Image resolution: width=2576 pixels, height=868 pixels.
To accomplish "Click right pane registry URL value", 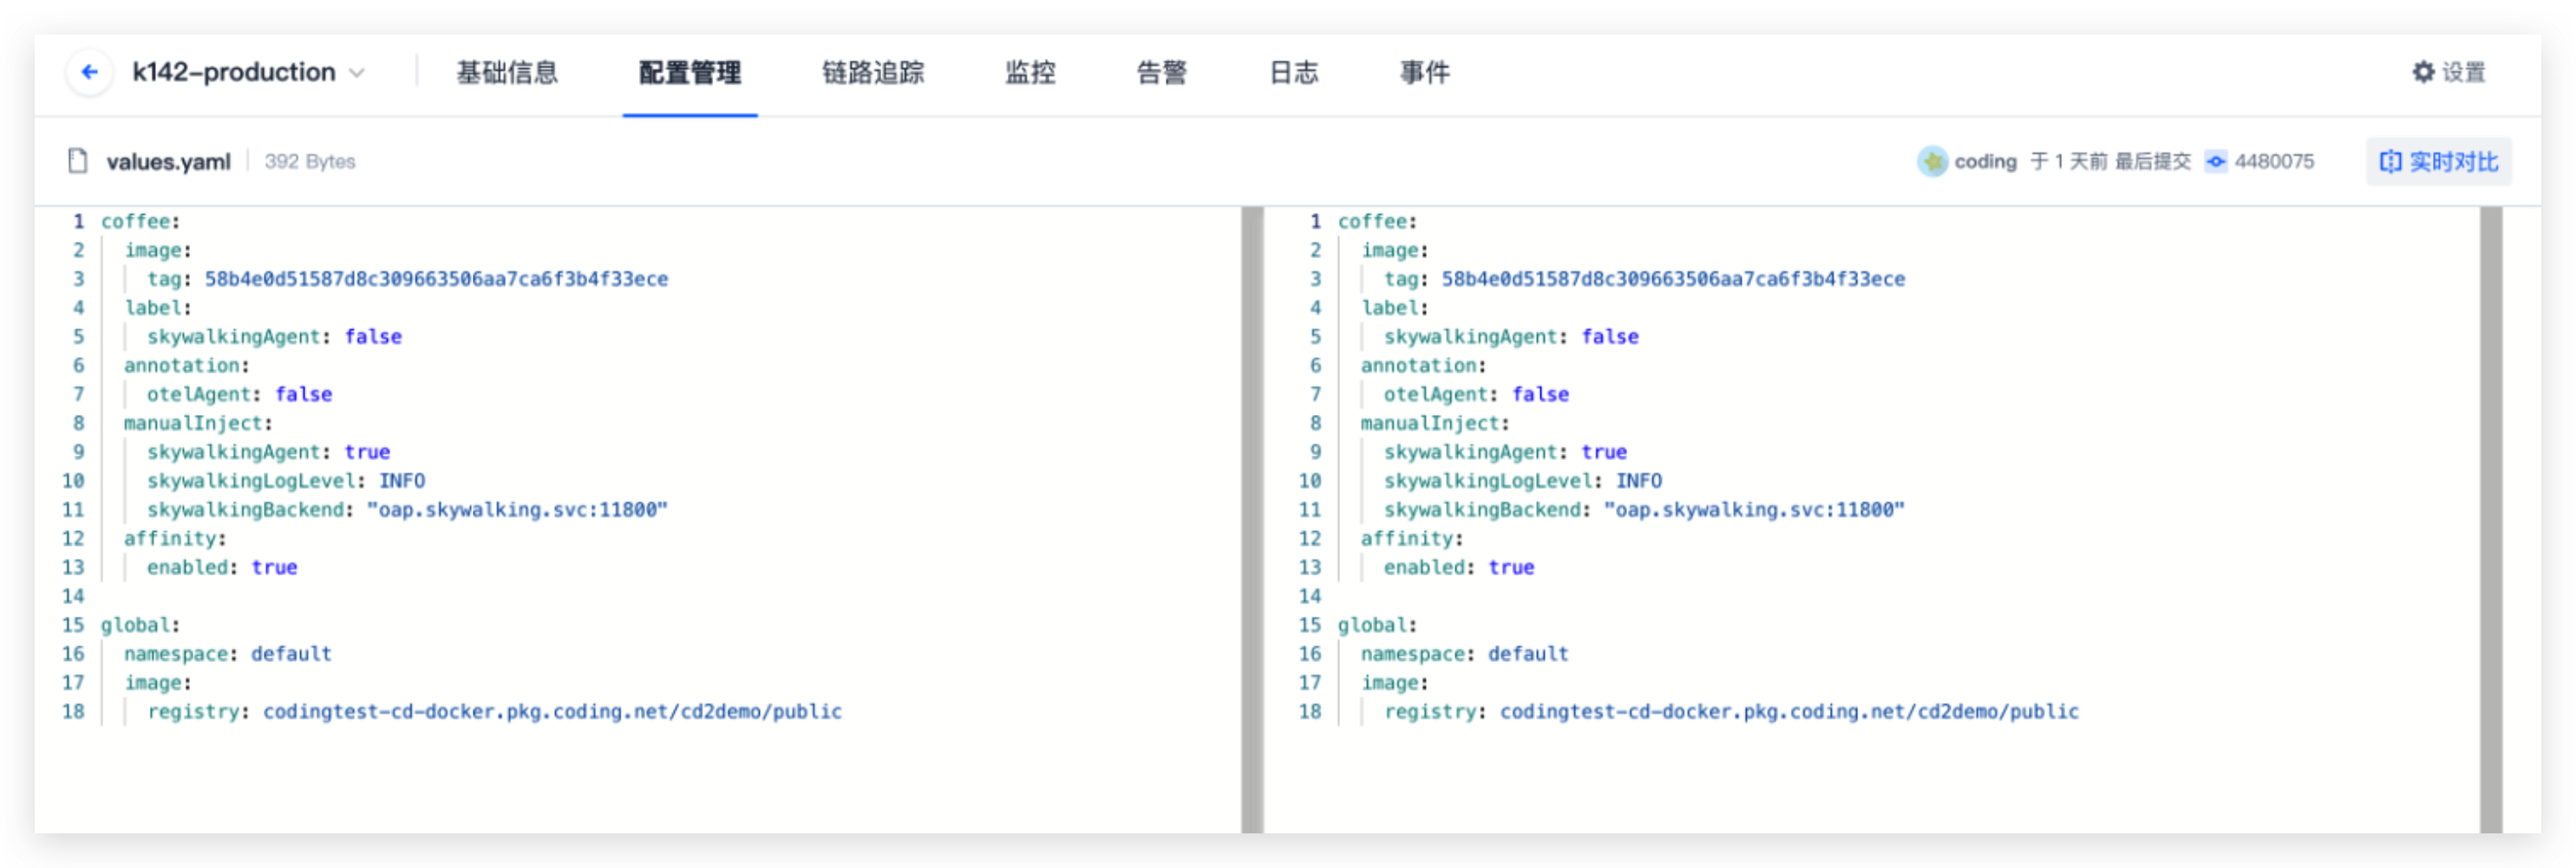I will tap(1789, 711).
